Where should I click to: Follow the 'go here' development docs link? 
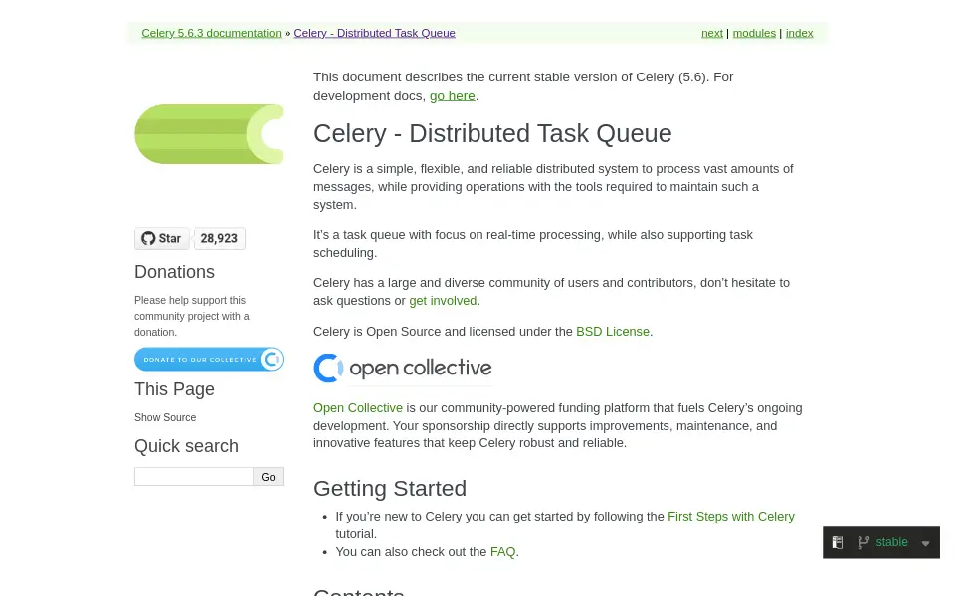[452, 96]
